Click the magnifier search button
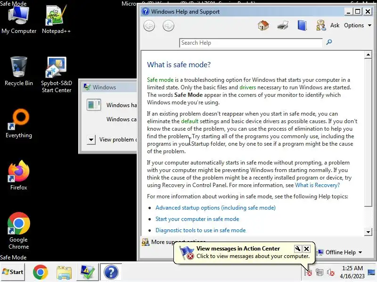This screenshot has width=377, height=282. point(329,42)
